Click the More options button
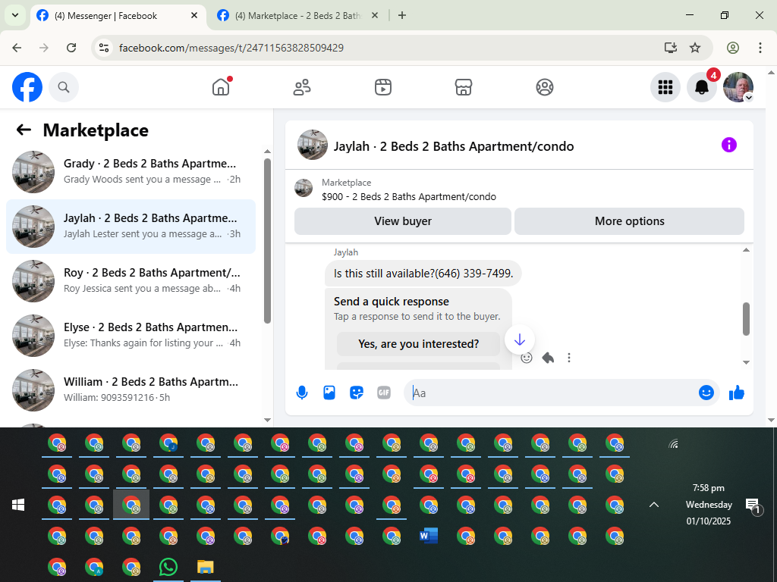 pyautogui.click(x=629, y=221)
